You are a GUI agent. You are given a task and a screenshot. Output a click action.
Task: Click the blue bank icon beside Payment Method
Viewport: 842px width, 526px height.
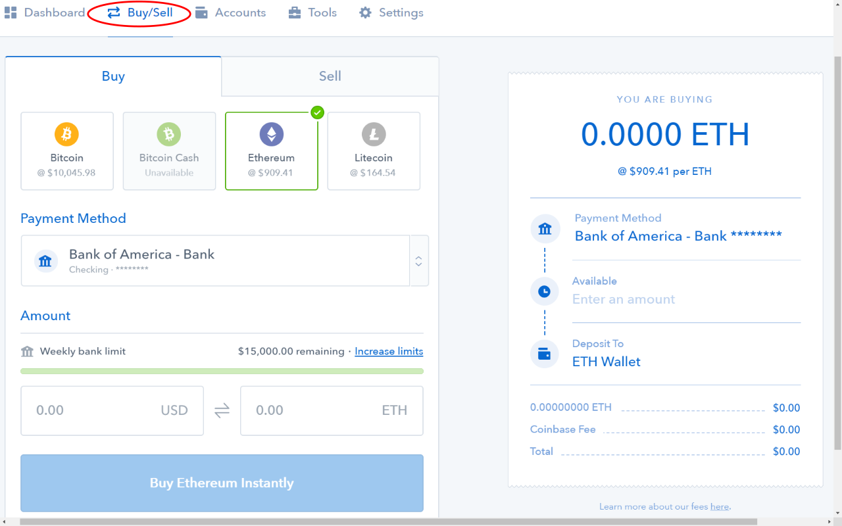(45, 260)
